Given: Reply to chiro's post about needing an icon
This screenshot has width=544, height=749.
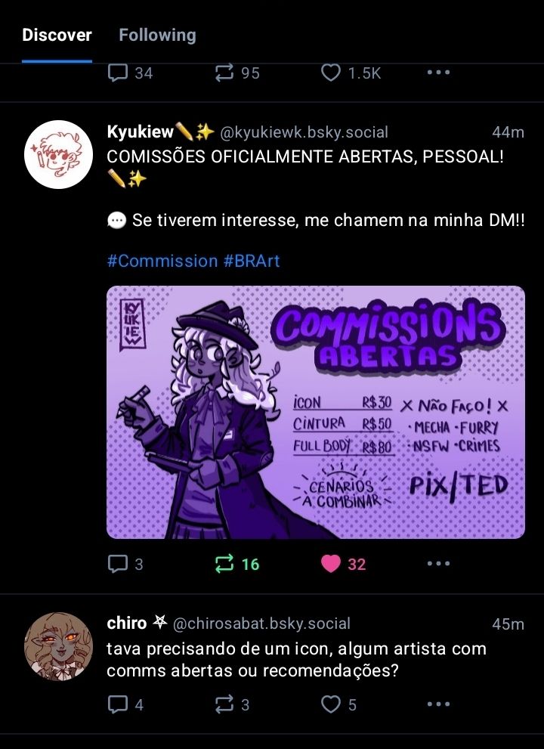Looking at the screenshot, I should tap(125, 704).
